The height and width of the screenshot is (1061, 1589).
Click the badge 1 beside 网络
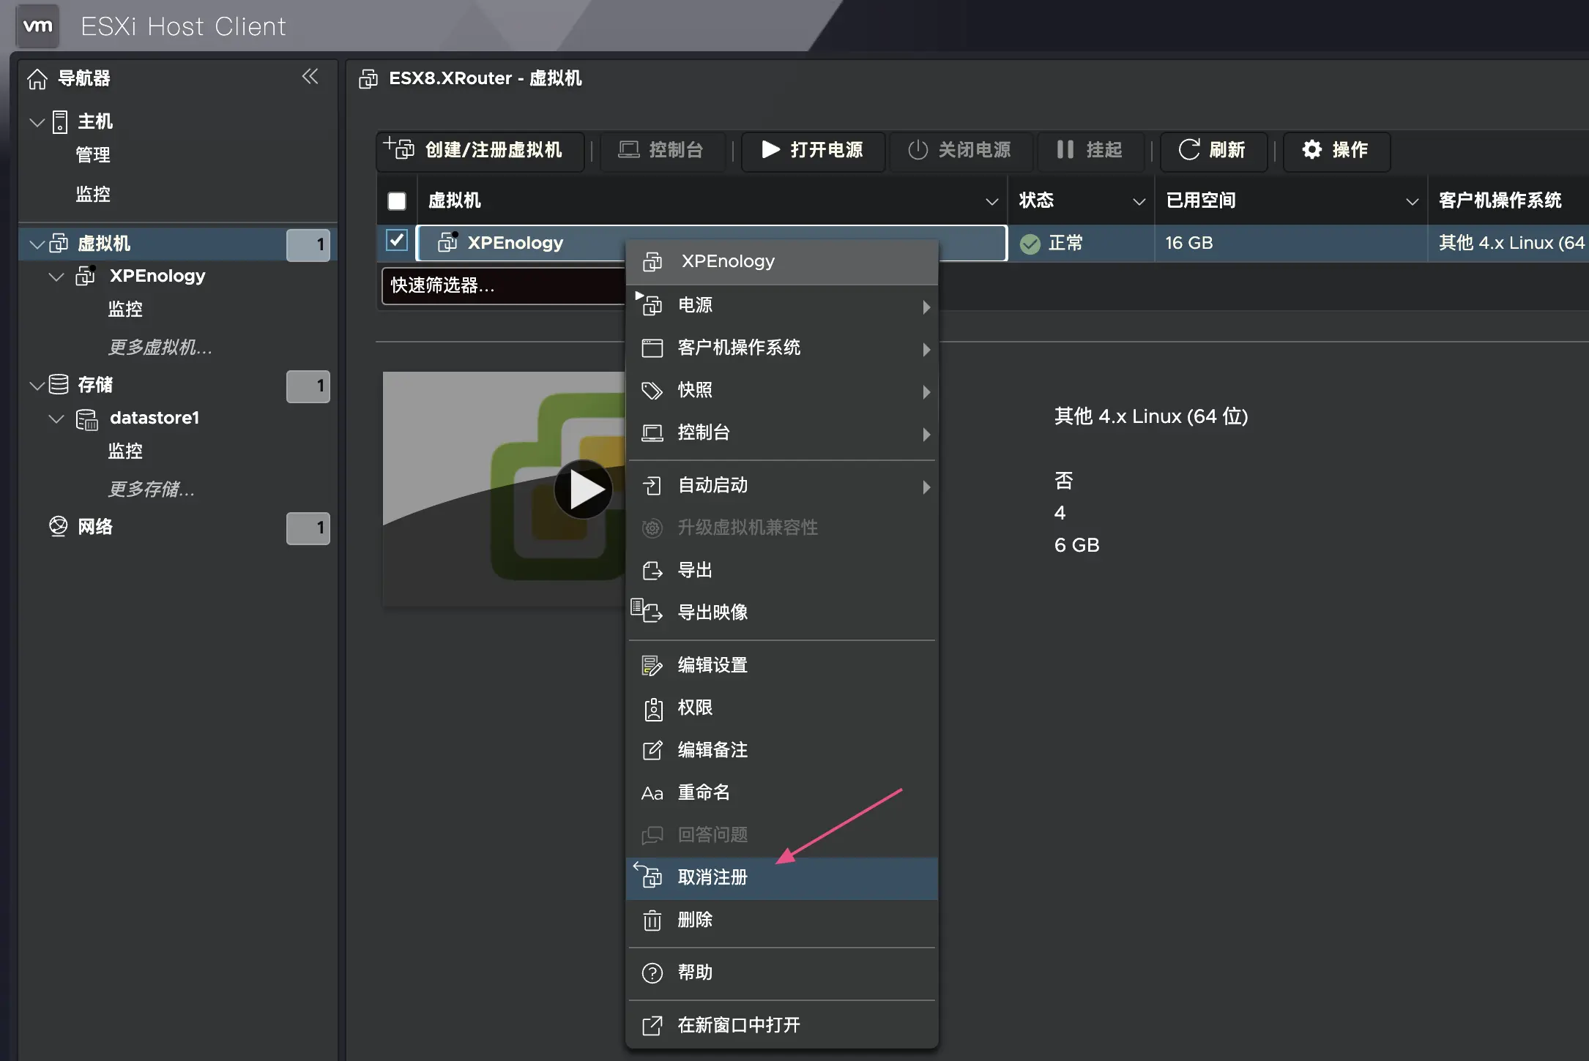point(308,528)
